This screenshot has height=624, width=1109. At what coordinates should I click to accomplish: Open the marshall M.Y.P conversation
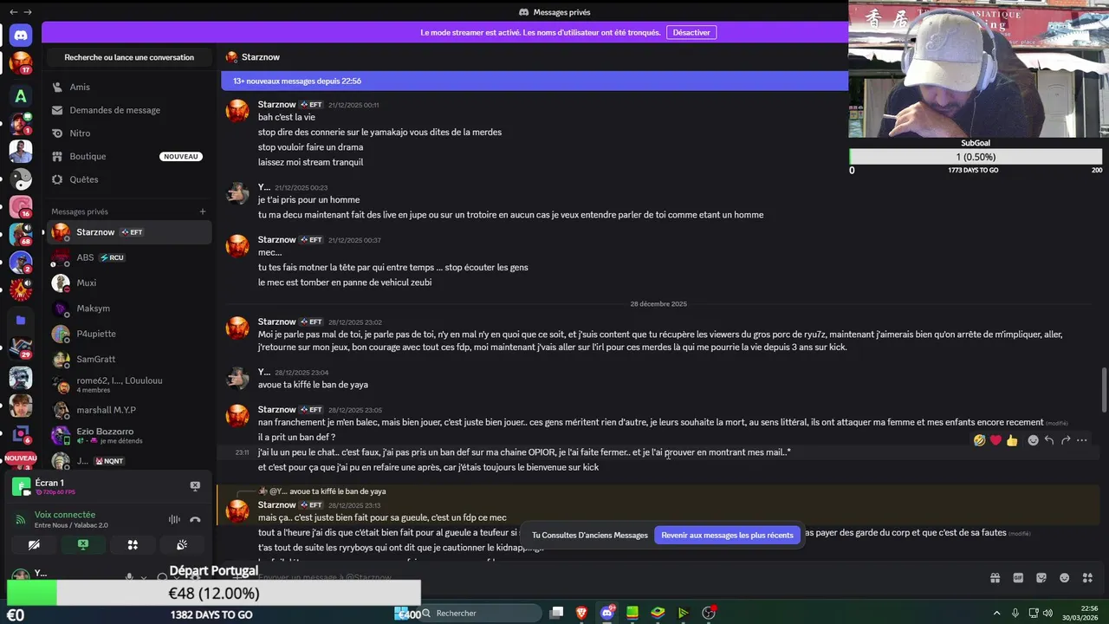click(127, 410)
